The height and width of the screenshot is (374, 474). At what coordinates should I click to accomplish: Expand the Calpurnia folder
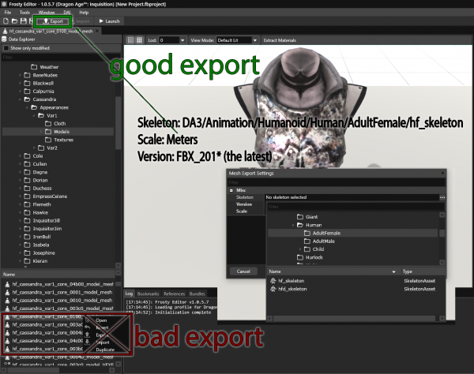pos(21,92)
